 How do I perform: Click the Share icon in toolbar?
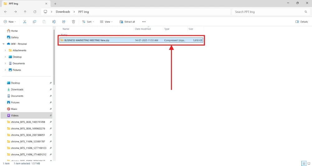[64, 22]
